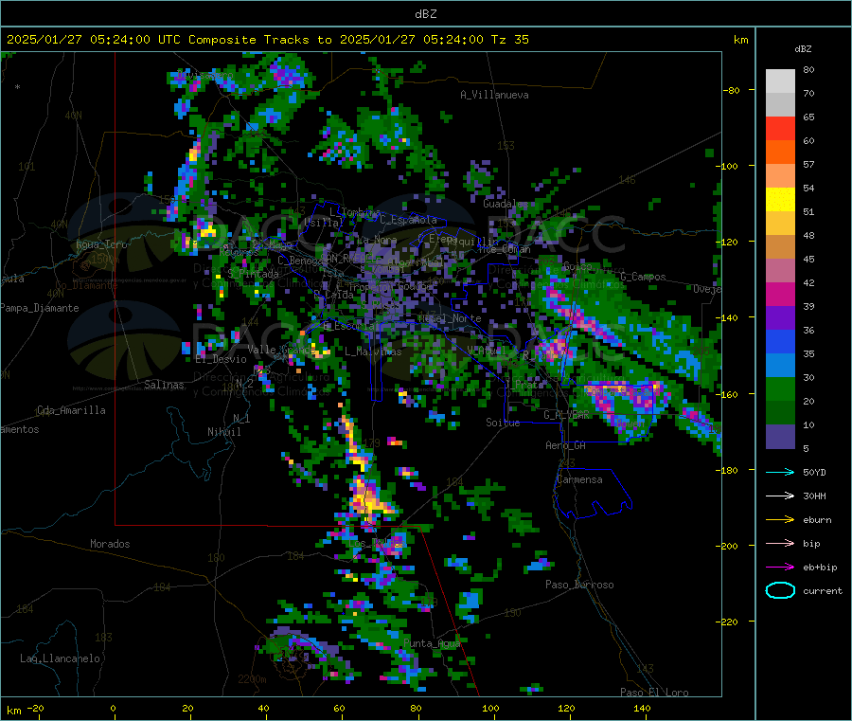This screenshot has height=721, width=852.
Task: Click the '100' tick on horizontal axis
Action: point(490,709)
